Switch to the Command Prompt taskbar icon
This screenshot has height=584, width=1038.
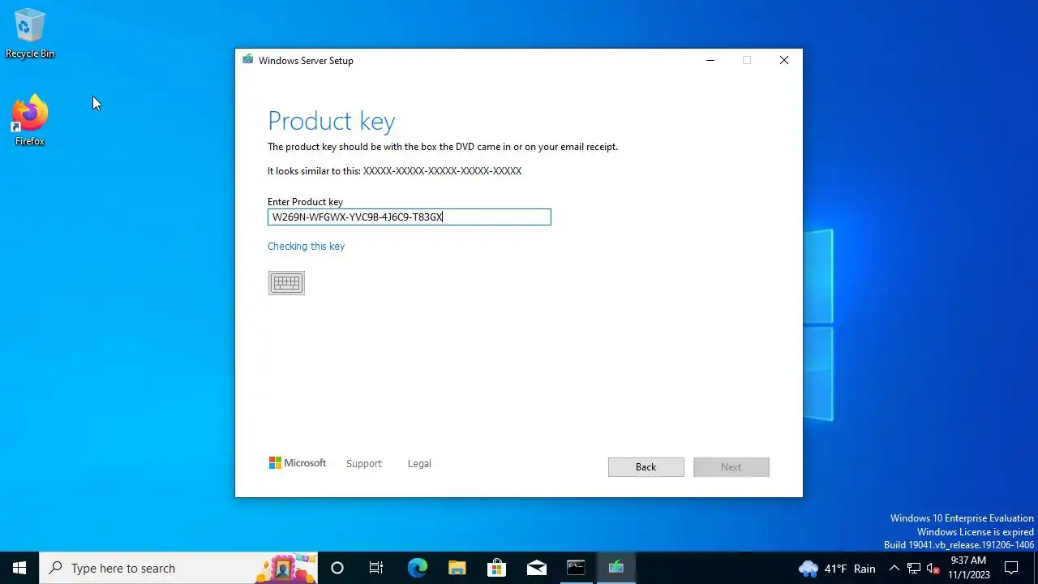click(x=576, y=568)
